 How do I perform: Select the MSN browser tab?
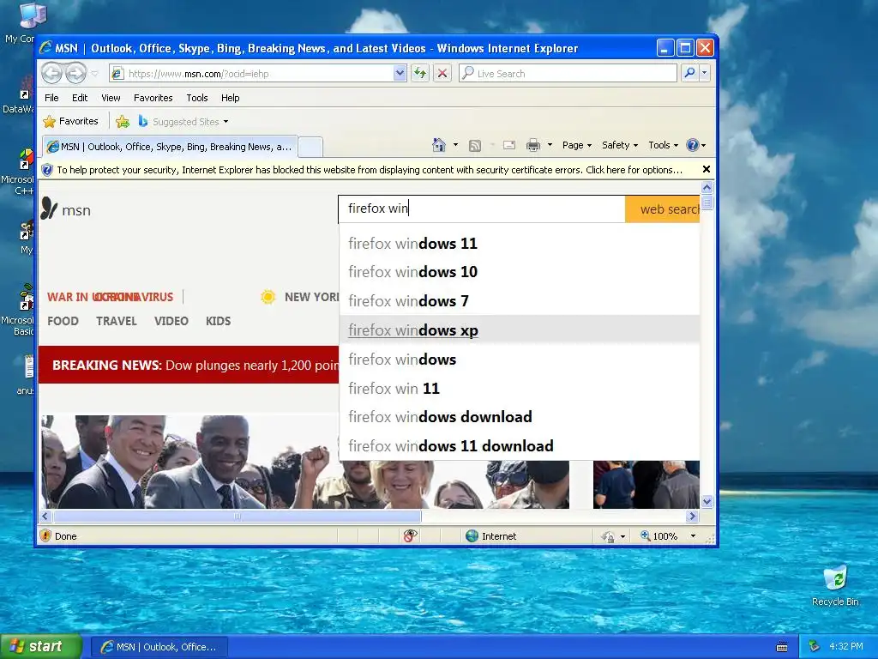[170, 147]
